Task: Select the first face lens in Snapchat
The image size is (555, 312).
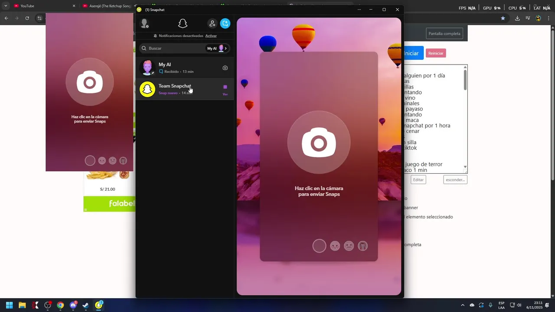Action: click(x=335, y=246)
